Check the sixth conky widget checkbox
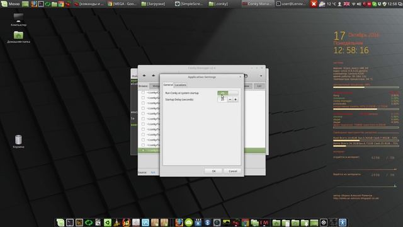The image size is (403, 227). pyautogui.click(x=143, y=119)
